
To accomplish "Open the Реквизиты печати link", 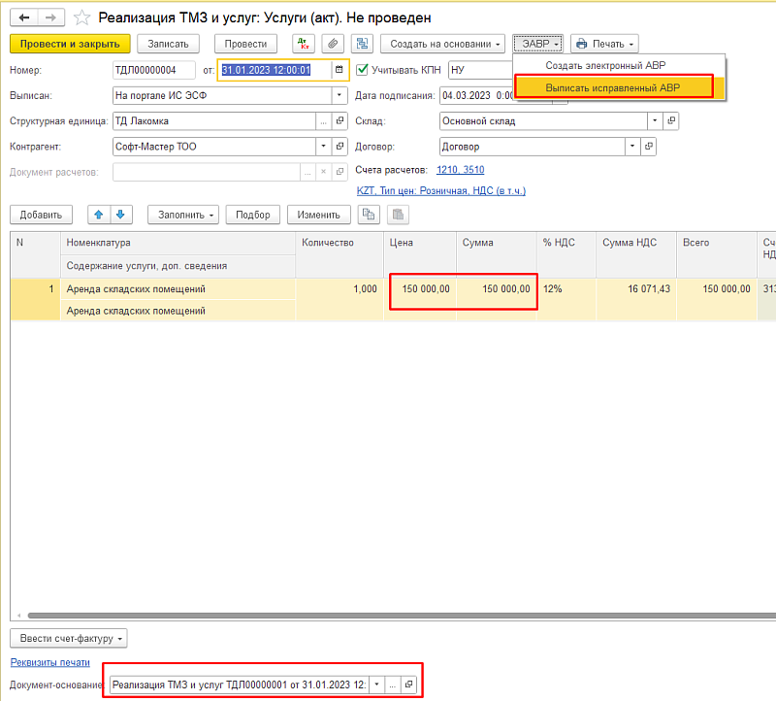I will pyautogui.click(x=49, y=662).
